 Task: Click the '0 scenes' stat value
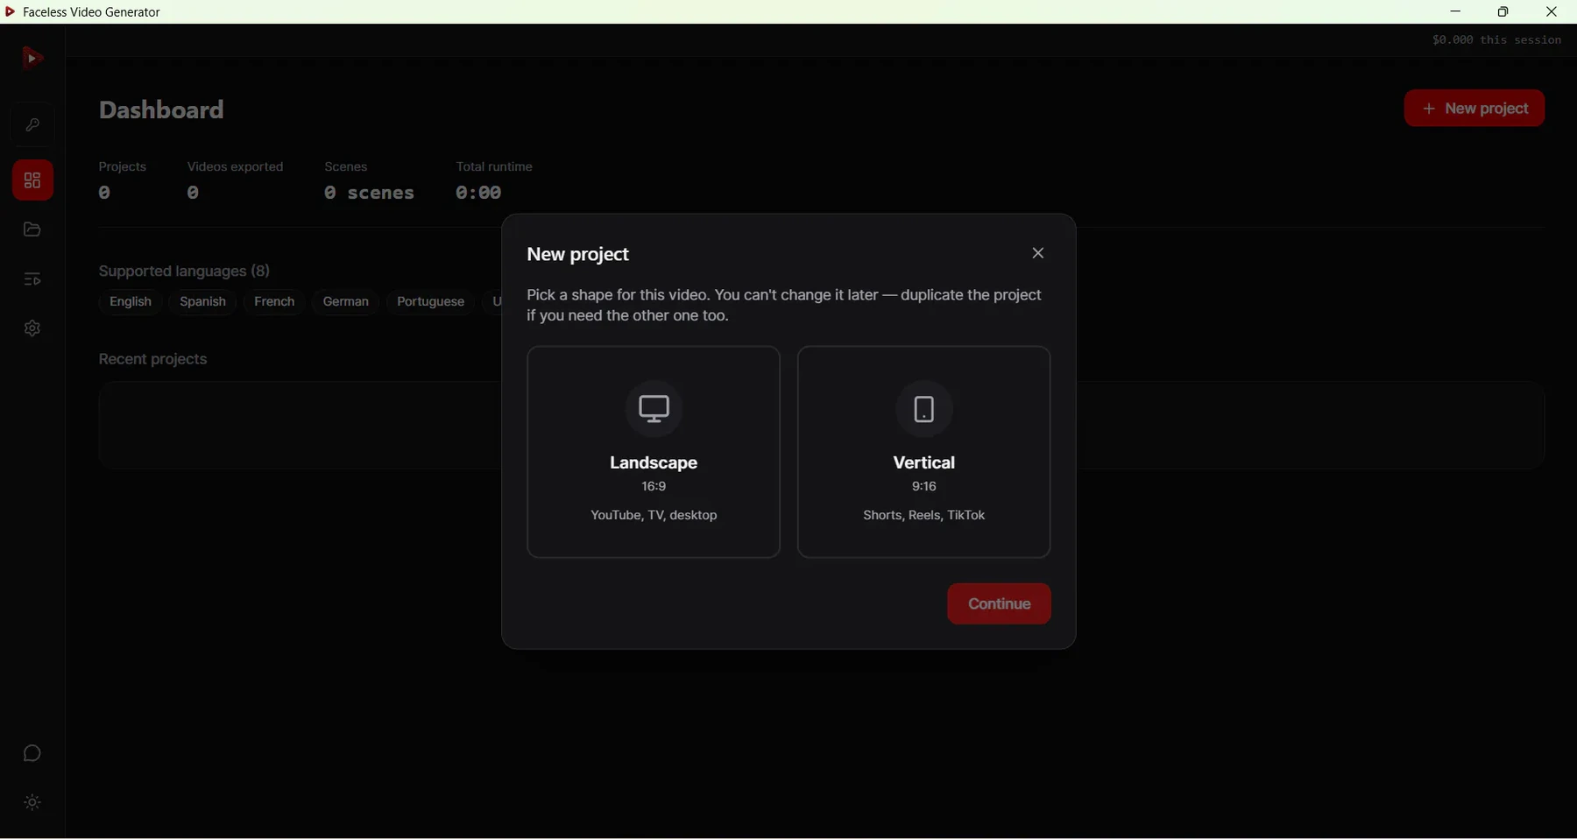point(369,194)
